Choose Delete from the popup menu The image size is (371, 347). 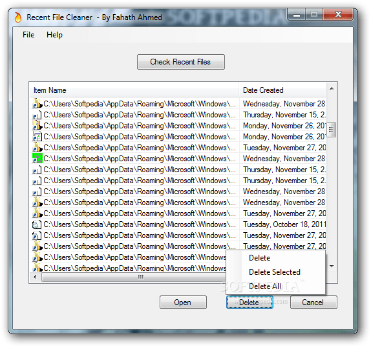(275, 258)
